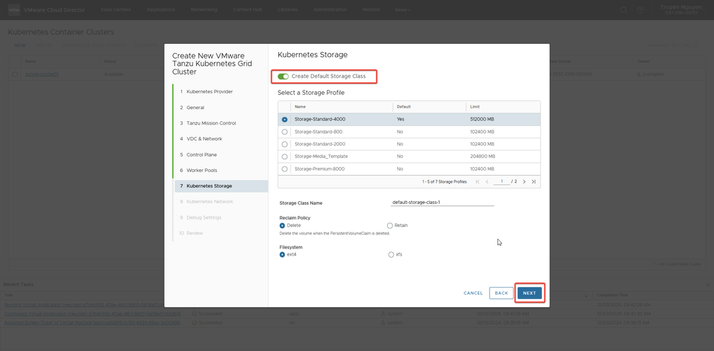This screenshot has height=351, width=714.
Task: Click Storage Class Name input field
Action: pyautogui.click(x=442, y=203)
